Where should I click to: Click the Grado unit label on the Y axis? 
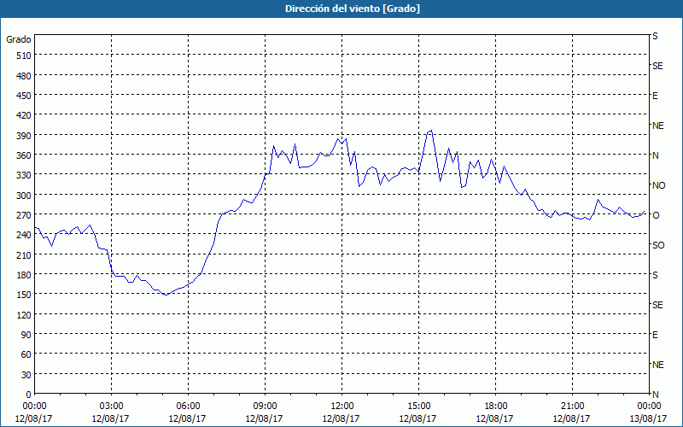(19, 39)
